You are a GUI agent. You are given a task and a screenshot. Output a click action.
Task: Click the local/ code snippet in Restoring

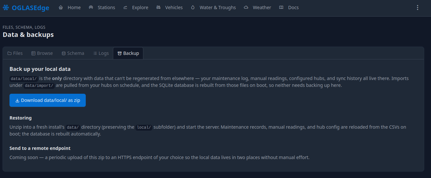point(144,127)
